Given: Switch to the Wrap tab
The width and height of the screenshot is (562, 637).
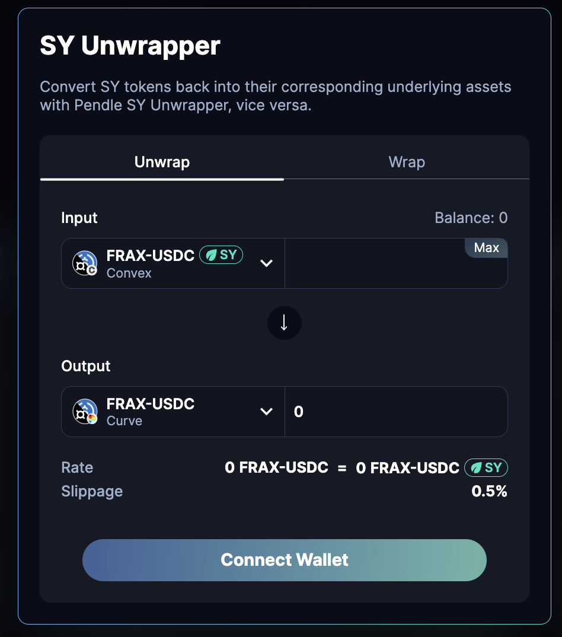Looking at the screenshot, I should tap(406, 161).
